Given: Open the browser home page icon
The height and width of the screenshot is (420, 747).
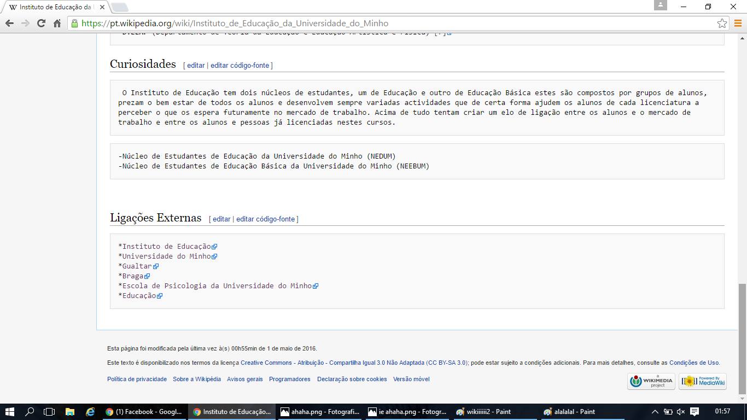Looking at the screenshot, I should (57, 23).
